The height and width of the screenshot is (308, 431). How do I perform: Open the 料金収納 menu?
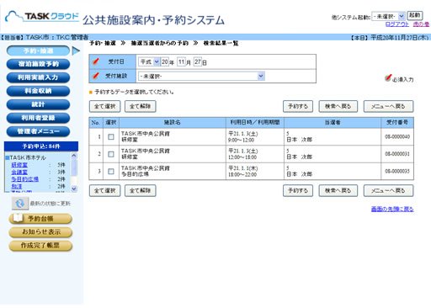pyautogui.click(x=38, y=91)
